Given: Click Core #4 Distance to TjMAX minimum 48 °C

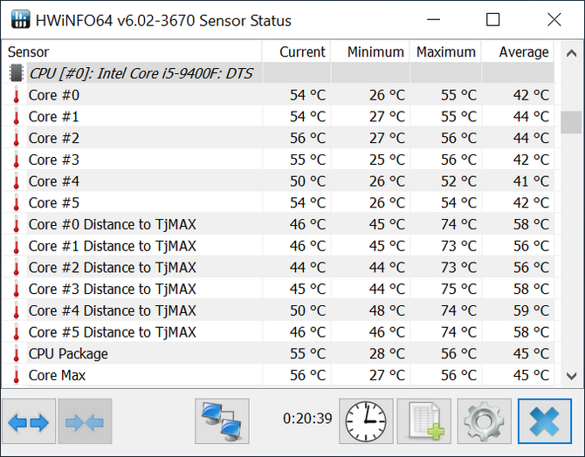Looking at the screenshot, I should (387, 310).
